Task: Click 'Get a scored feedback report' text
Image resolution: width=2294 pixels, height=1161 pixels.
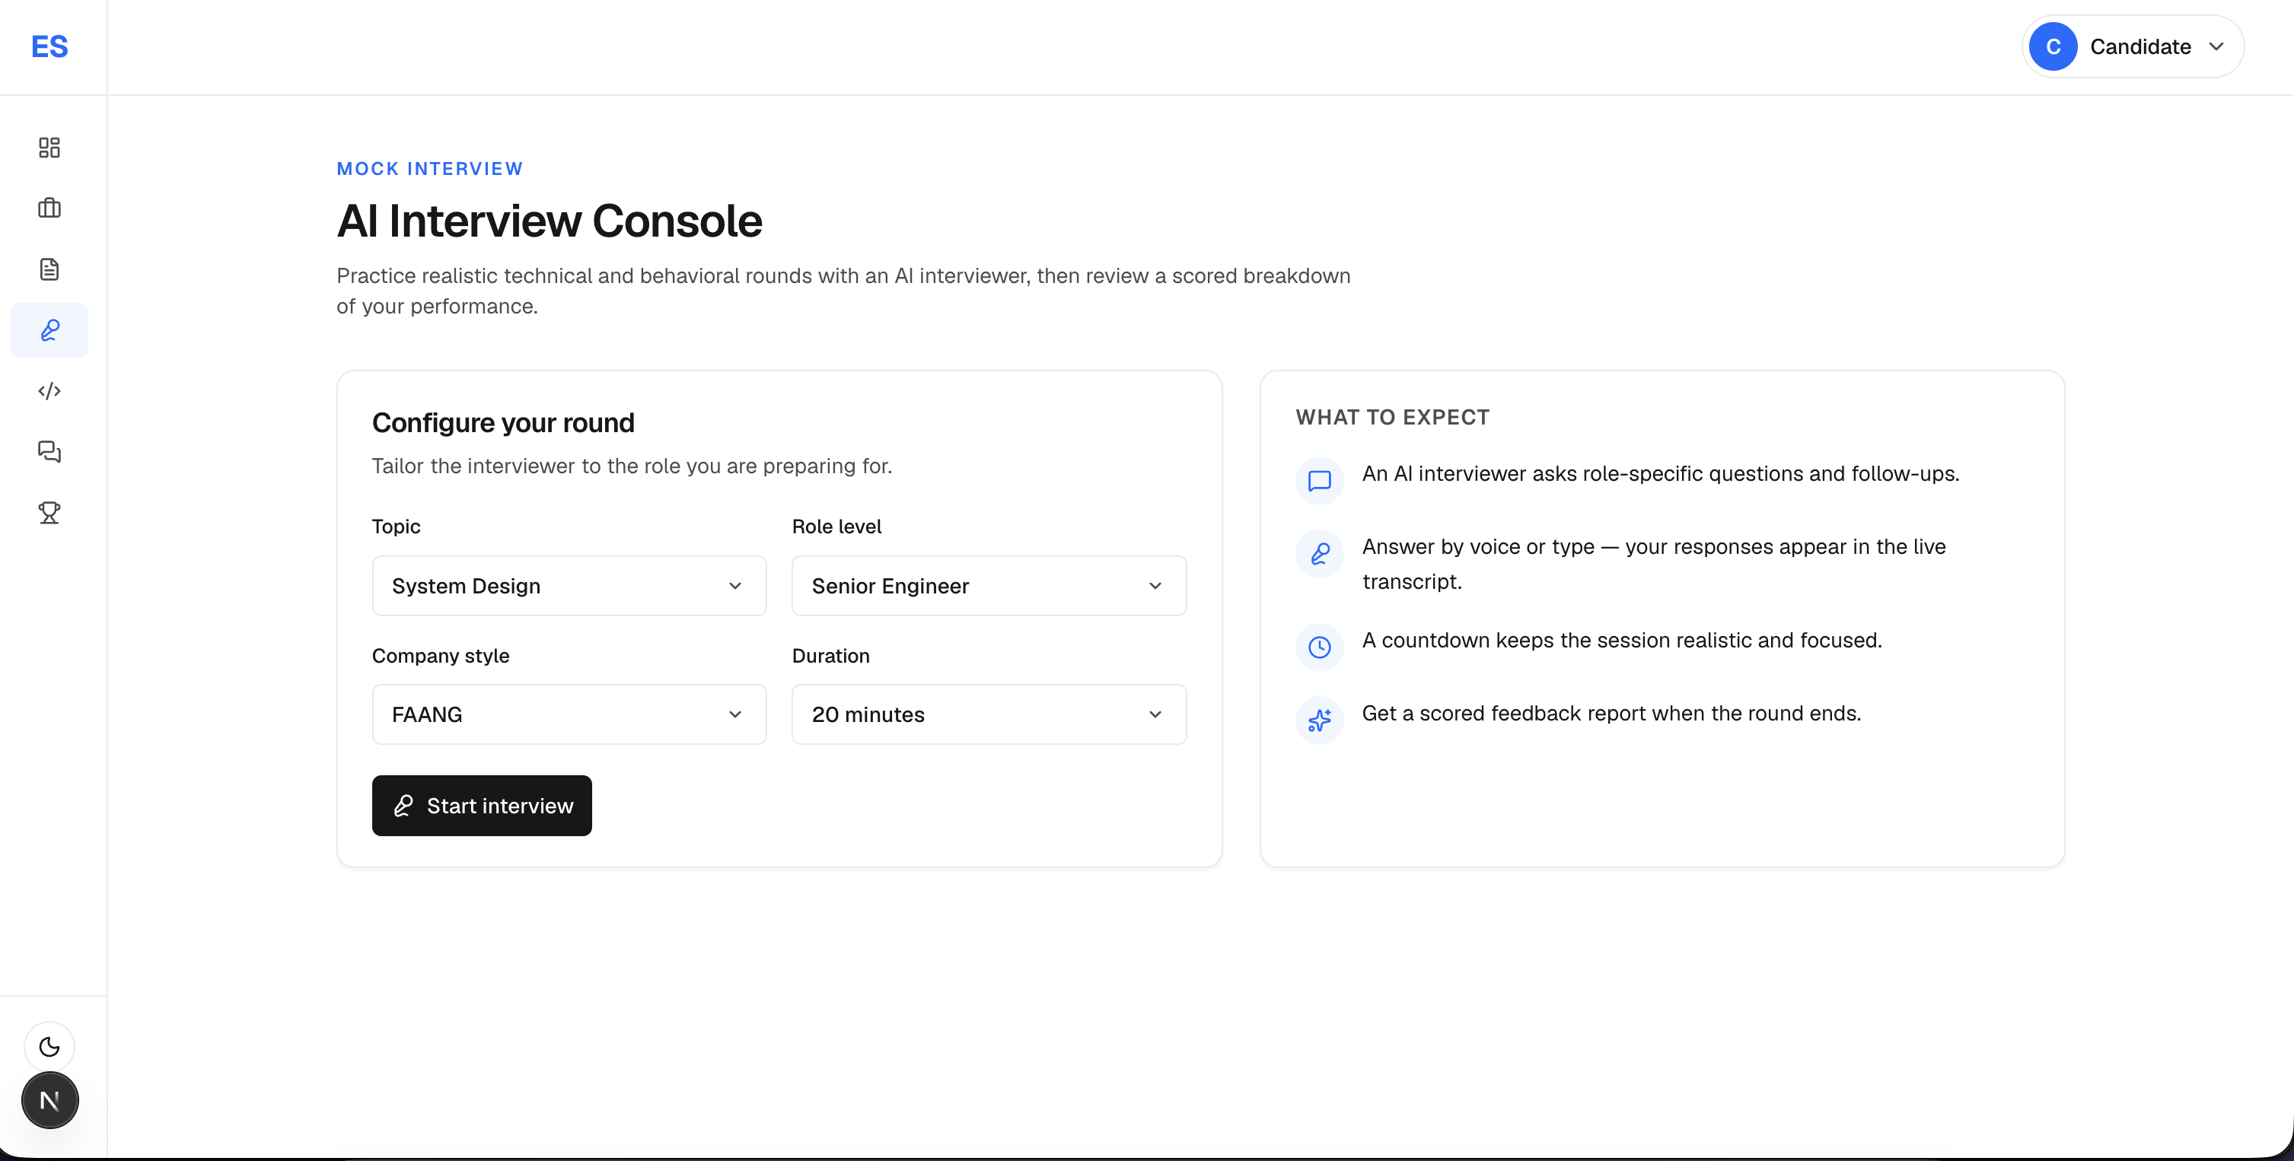Action: [x=1612, y=714]
